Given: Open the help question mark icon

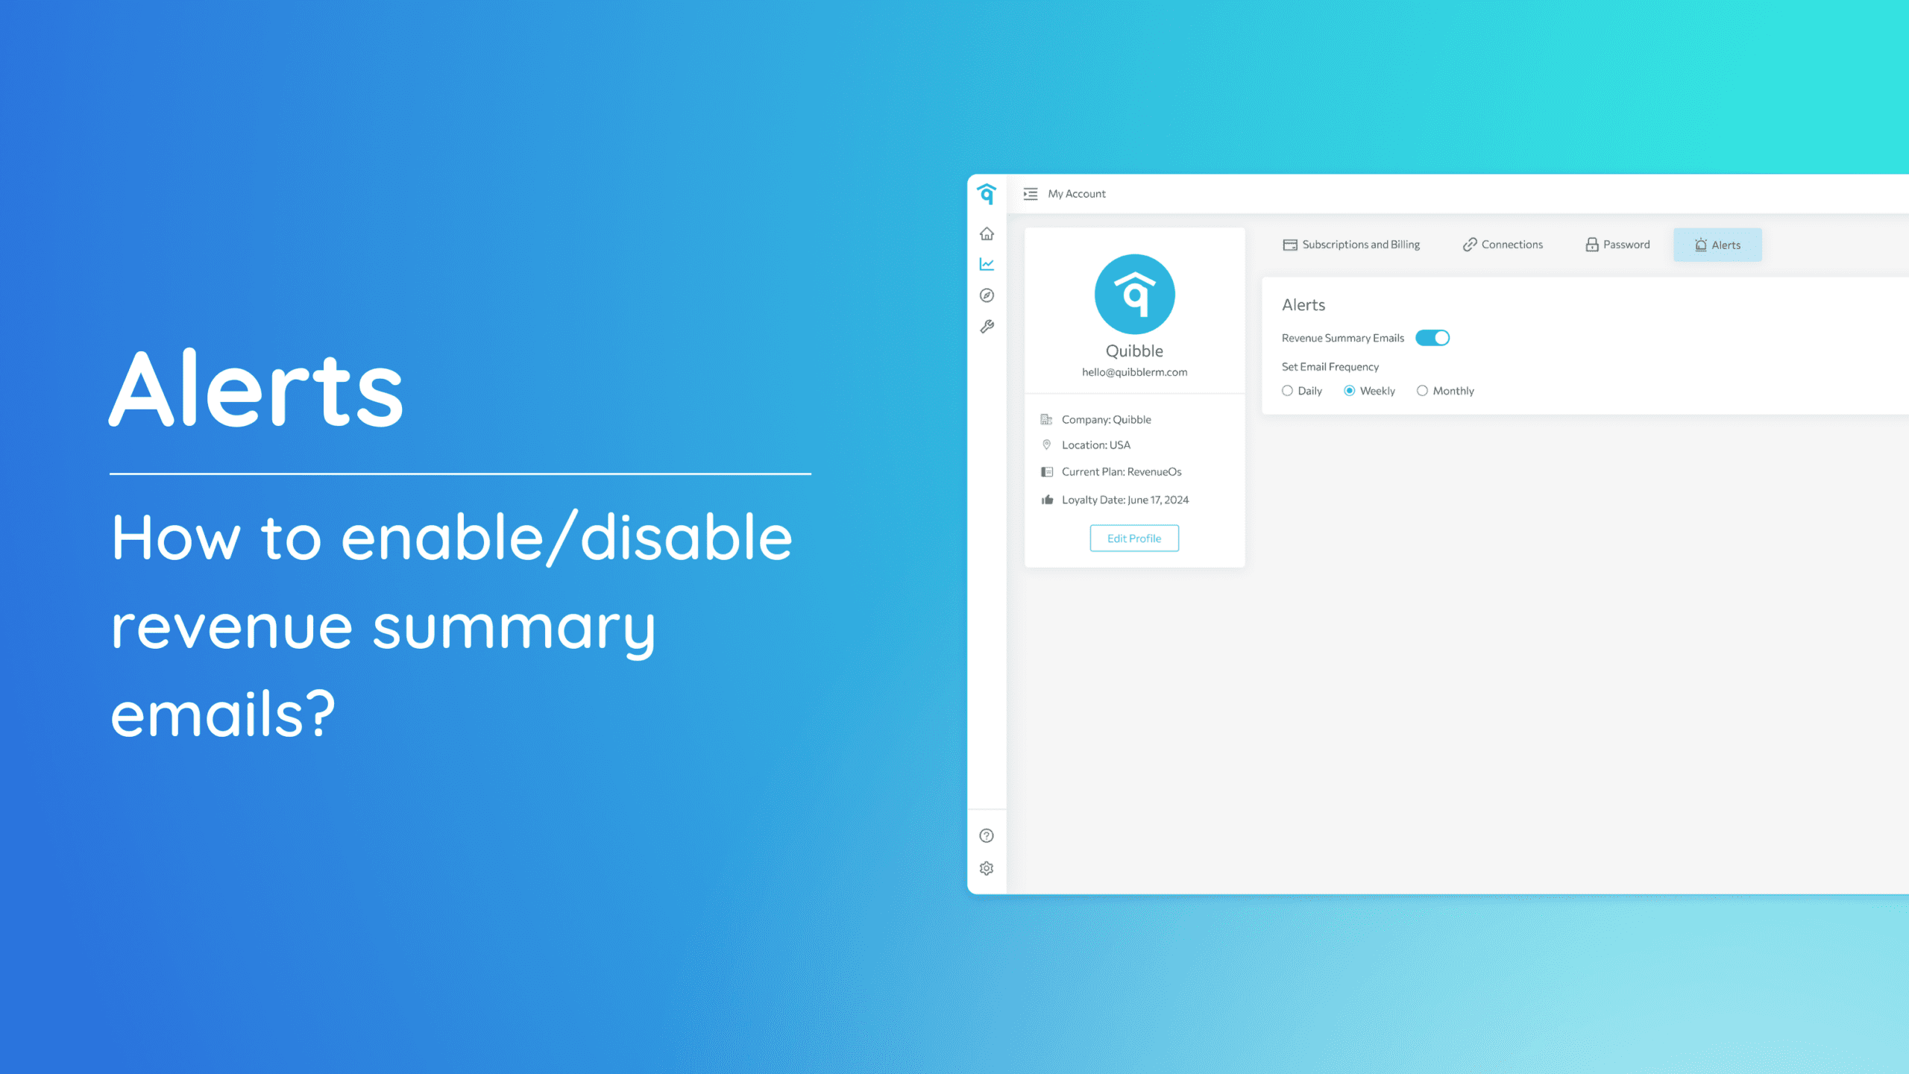Looking at the screenshot, I should pyautogui.click(x=987, y=835).
